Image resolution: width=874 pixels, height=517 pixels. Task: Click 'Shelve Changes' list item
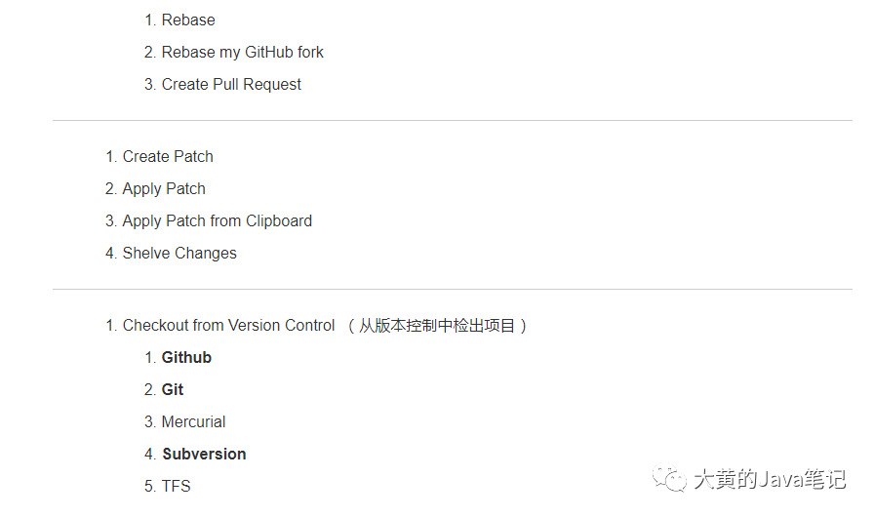(179, 253)
